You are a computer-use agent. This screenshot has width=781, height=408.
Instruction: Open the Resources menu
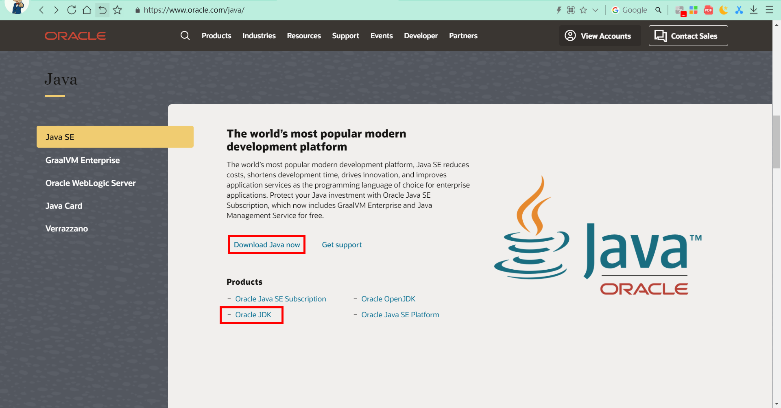(304, 36)
